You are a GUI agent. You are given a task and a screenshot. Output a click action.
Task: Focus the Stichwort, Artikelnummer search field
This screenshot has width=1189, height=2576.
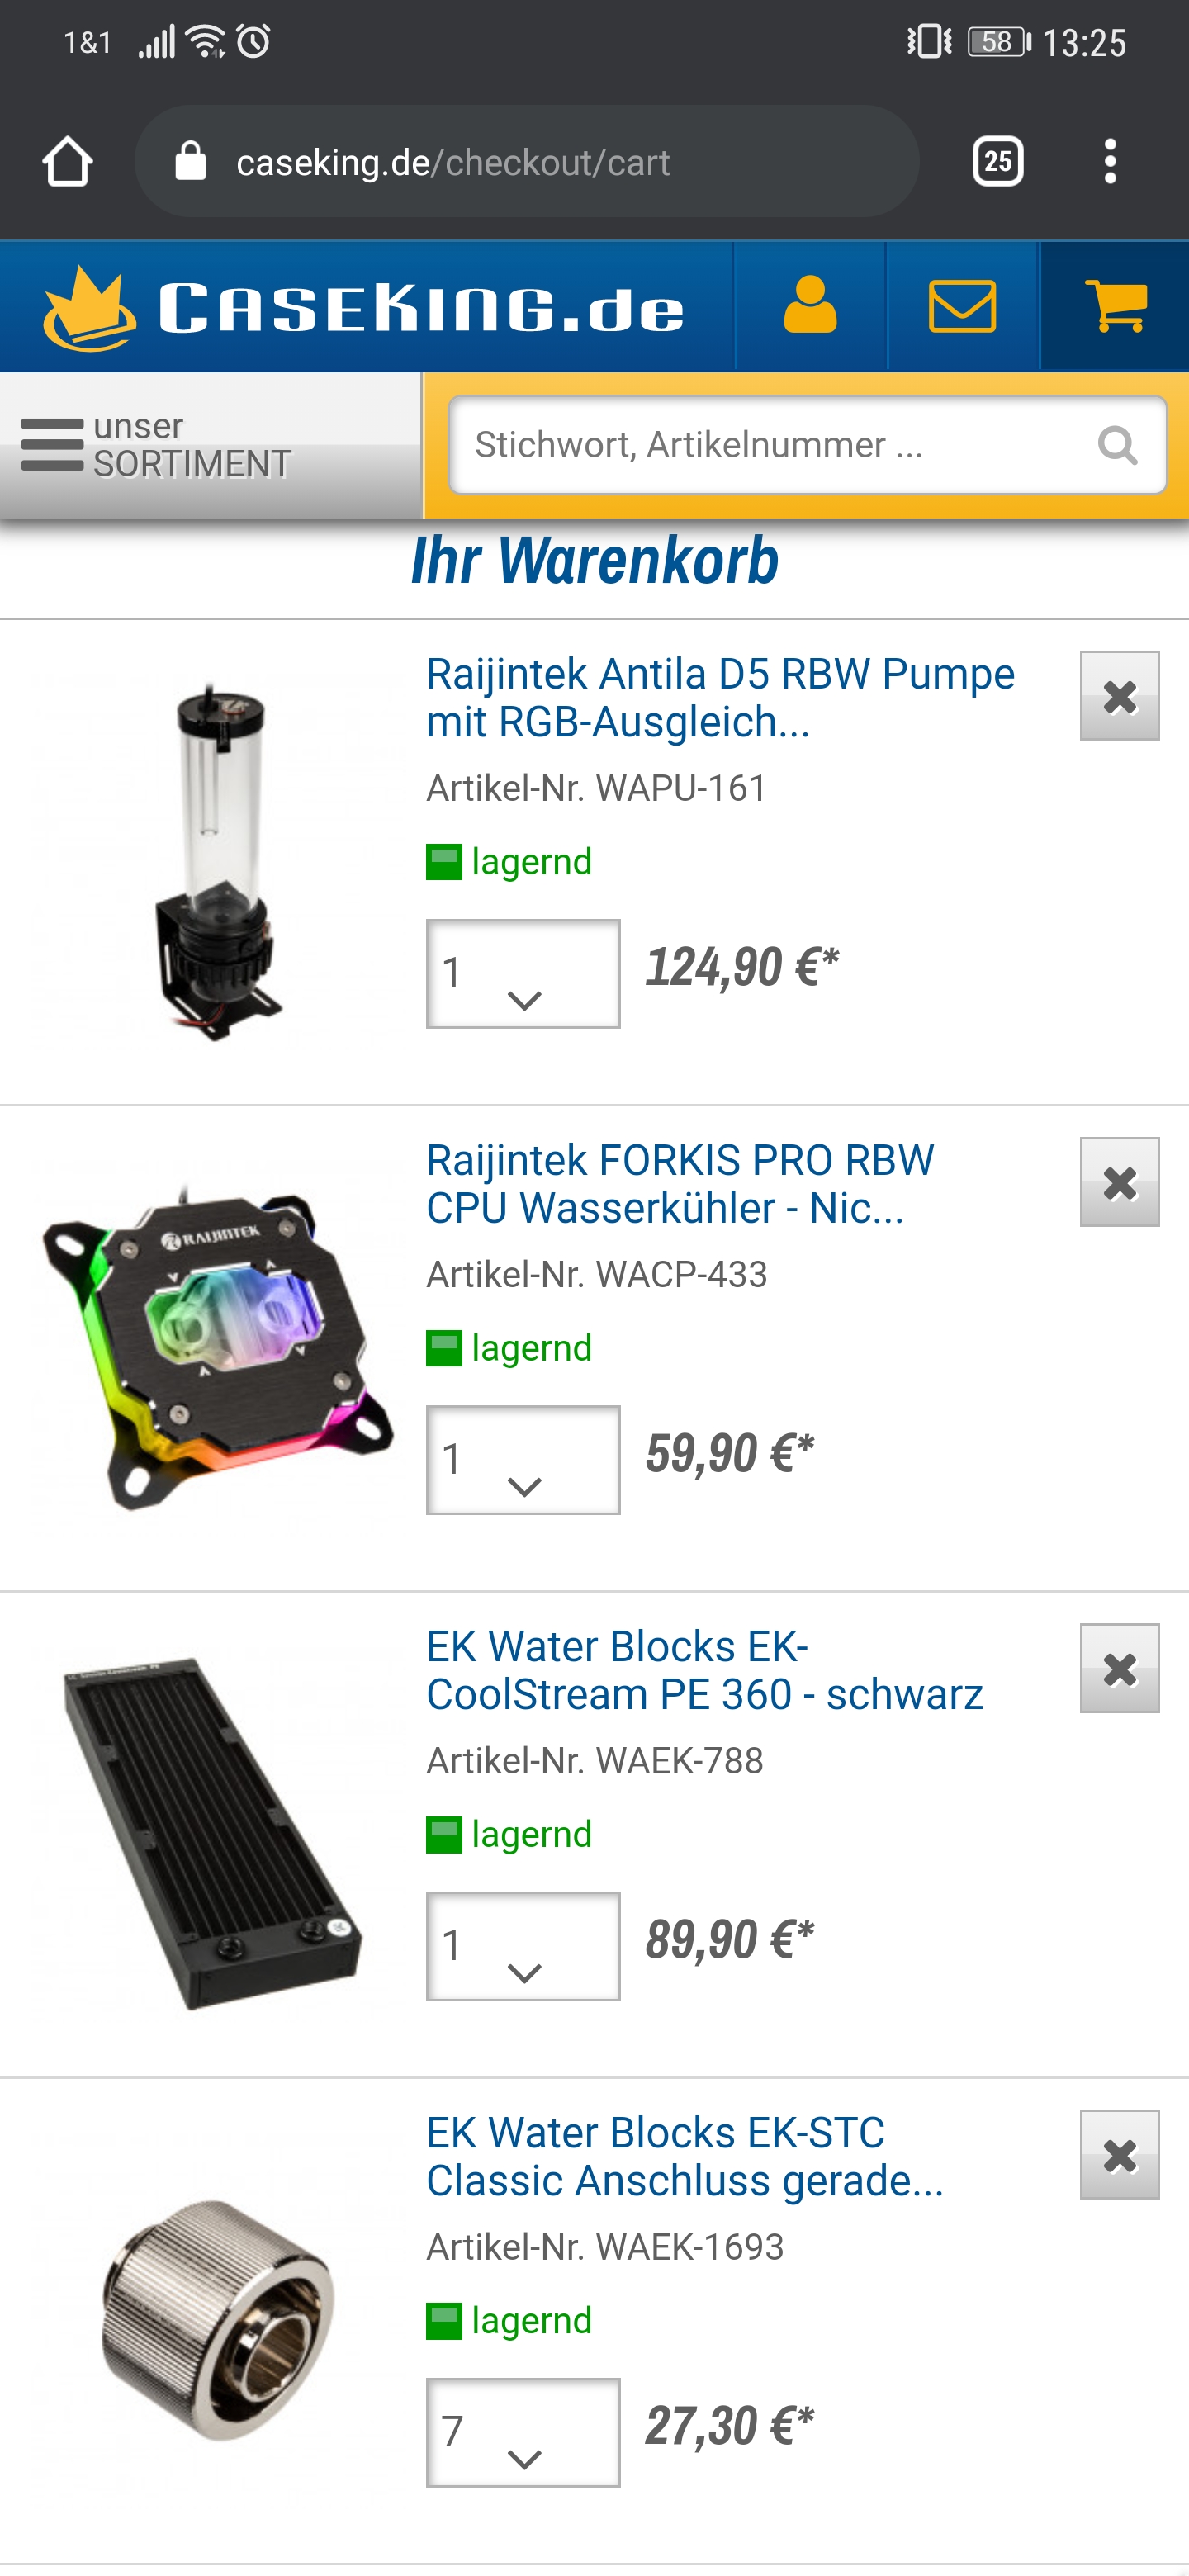807,445
